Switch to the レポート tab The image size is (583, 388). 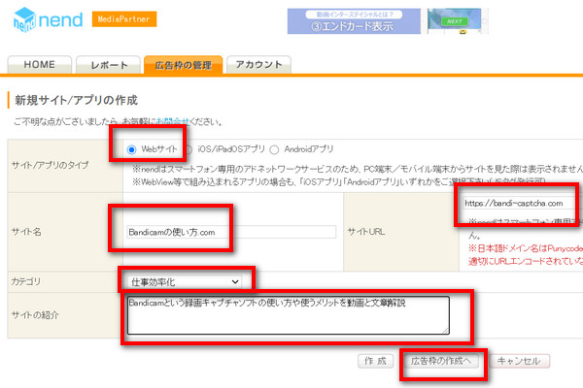(108, 65)
